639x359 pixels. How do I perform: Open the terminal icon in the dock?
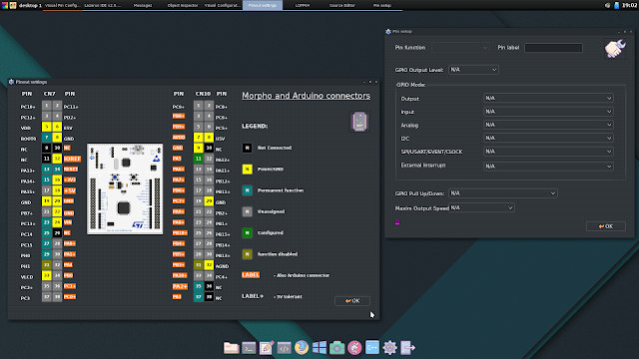point(249,348)
